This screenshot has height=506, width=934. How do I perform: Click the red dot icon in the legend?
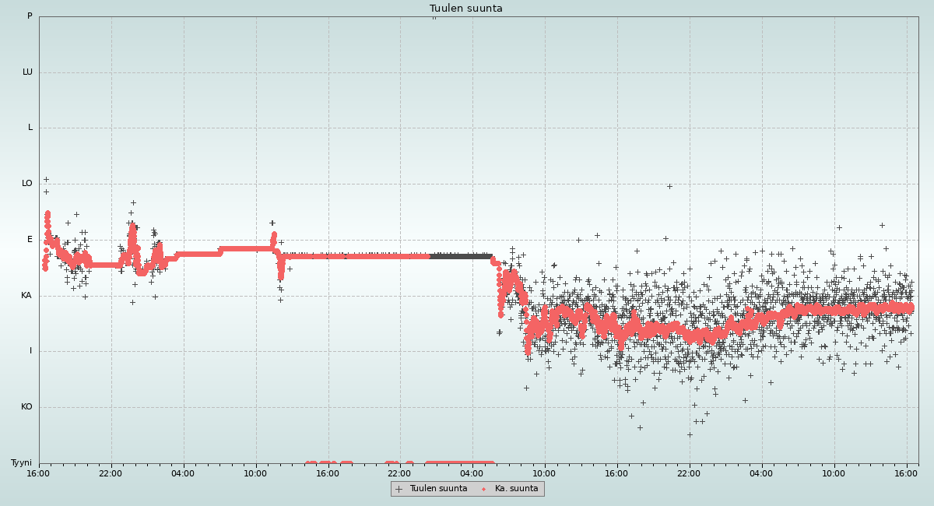click(x=483, y=489)
